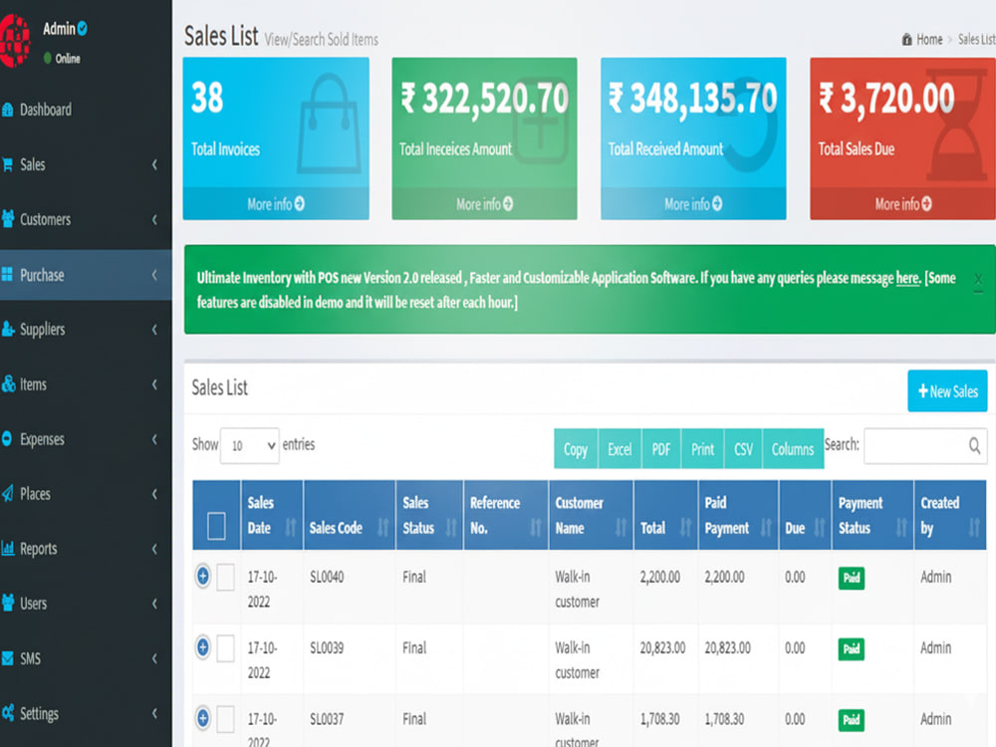Open the Dashboard sidebar icon
Viewport: 996px width, 747px height.
[8, 110]
